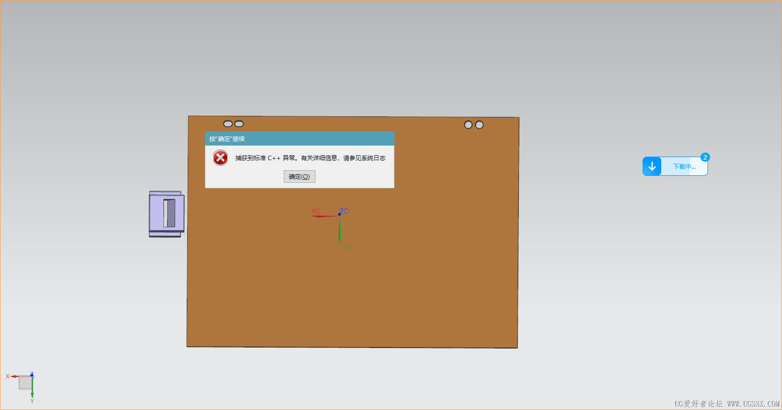Expand the 下载中 download progress popup
The image size is (782, 410).
click(x=685, y=166)
